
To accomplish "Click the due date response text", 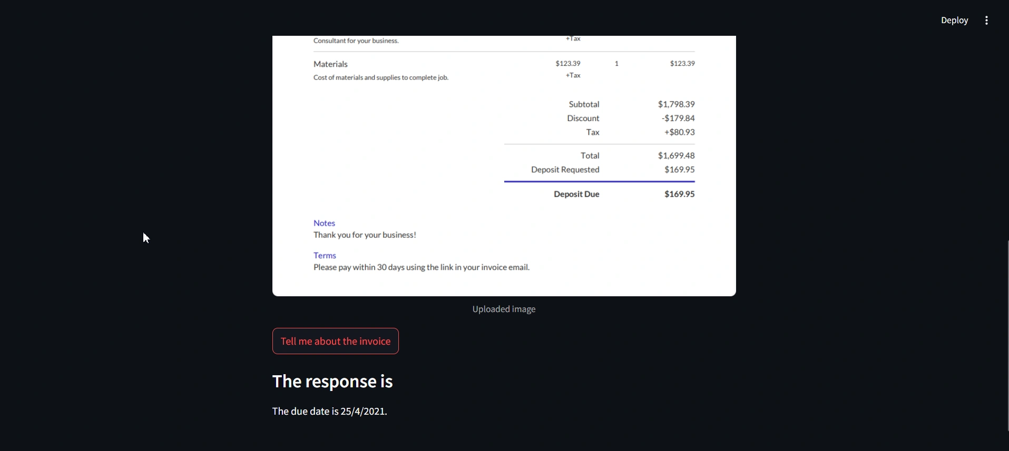I will coord(329,412).
